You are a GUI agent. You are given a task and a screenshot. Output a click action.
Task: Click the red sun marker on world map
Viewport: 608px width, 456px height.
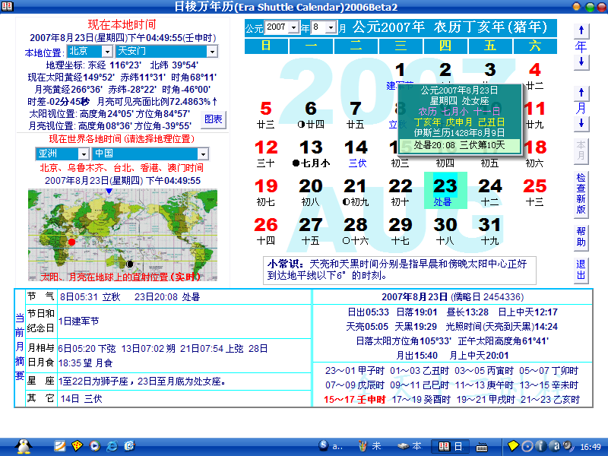click(x=71, y=242)
